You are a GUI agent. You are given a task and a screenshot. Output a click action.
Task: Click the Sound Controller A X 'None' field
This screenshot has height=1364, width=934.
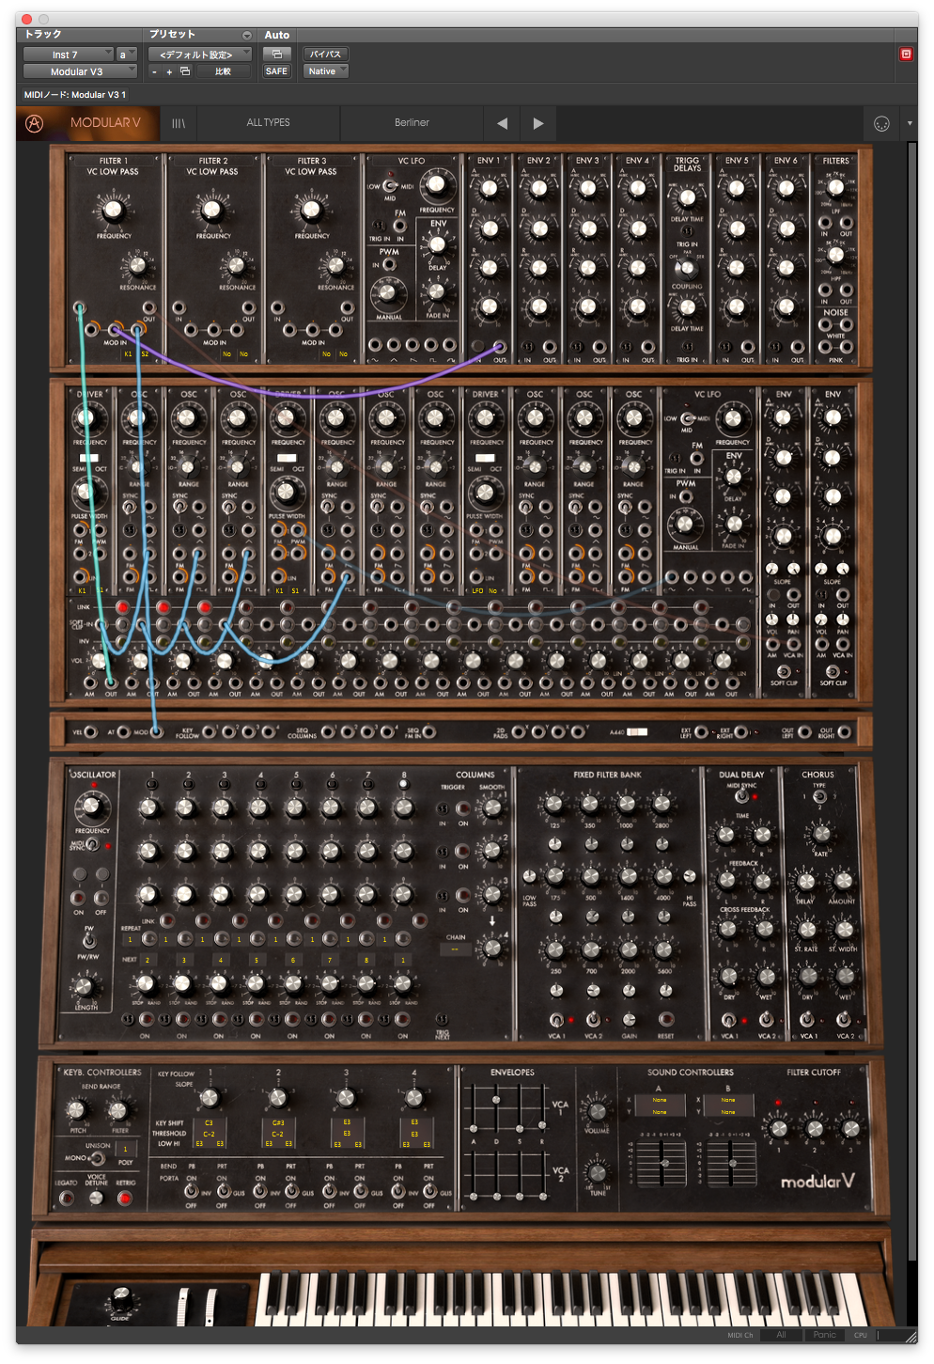point(659,1100)
